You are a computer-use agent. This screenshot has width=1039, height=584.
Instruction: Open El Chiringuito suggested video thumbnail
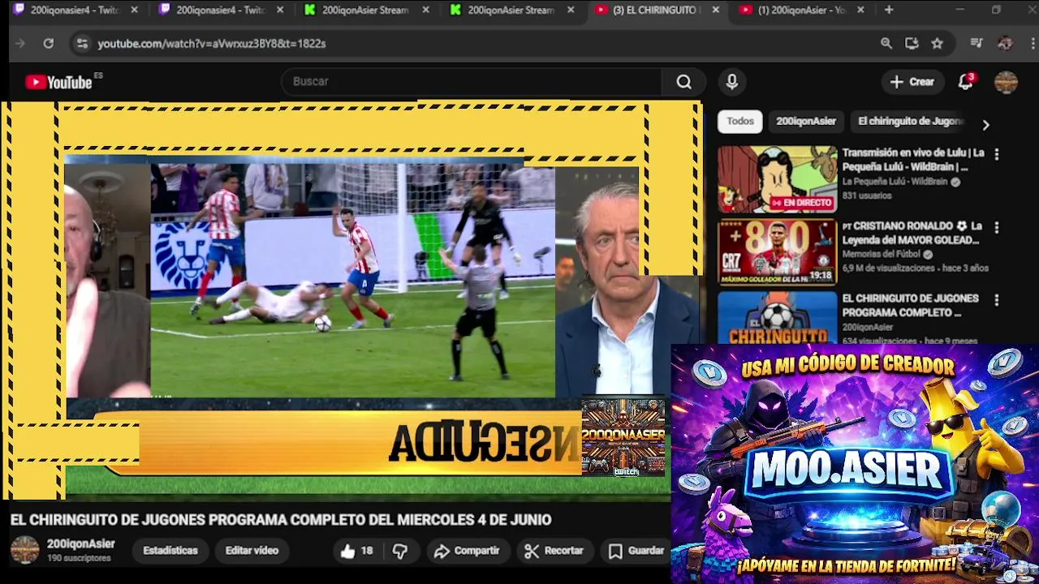(x=777, y=317)
